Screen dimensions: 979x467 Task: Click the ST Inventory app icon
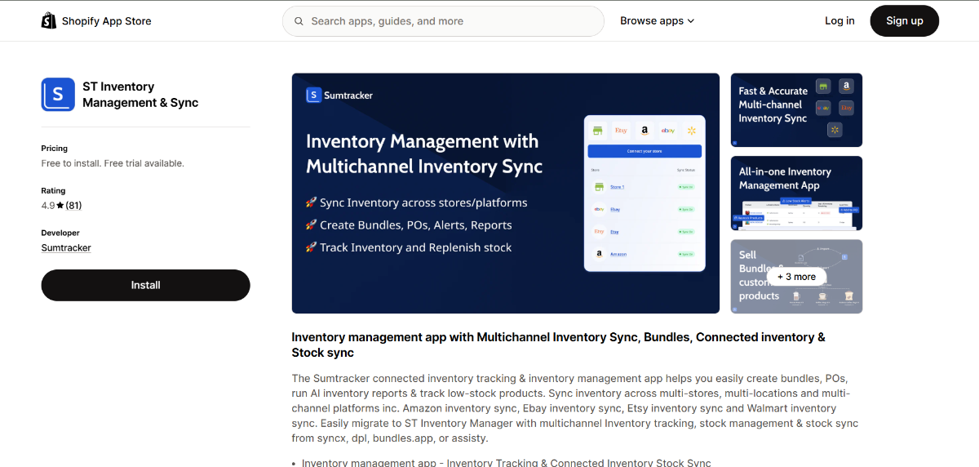(x=58, y=95)
